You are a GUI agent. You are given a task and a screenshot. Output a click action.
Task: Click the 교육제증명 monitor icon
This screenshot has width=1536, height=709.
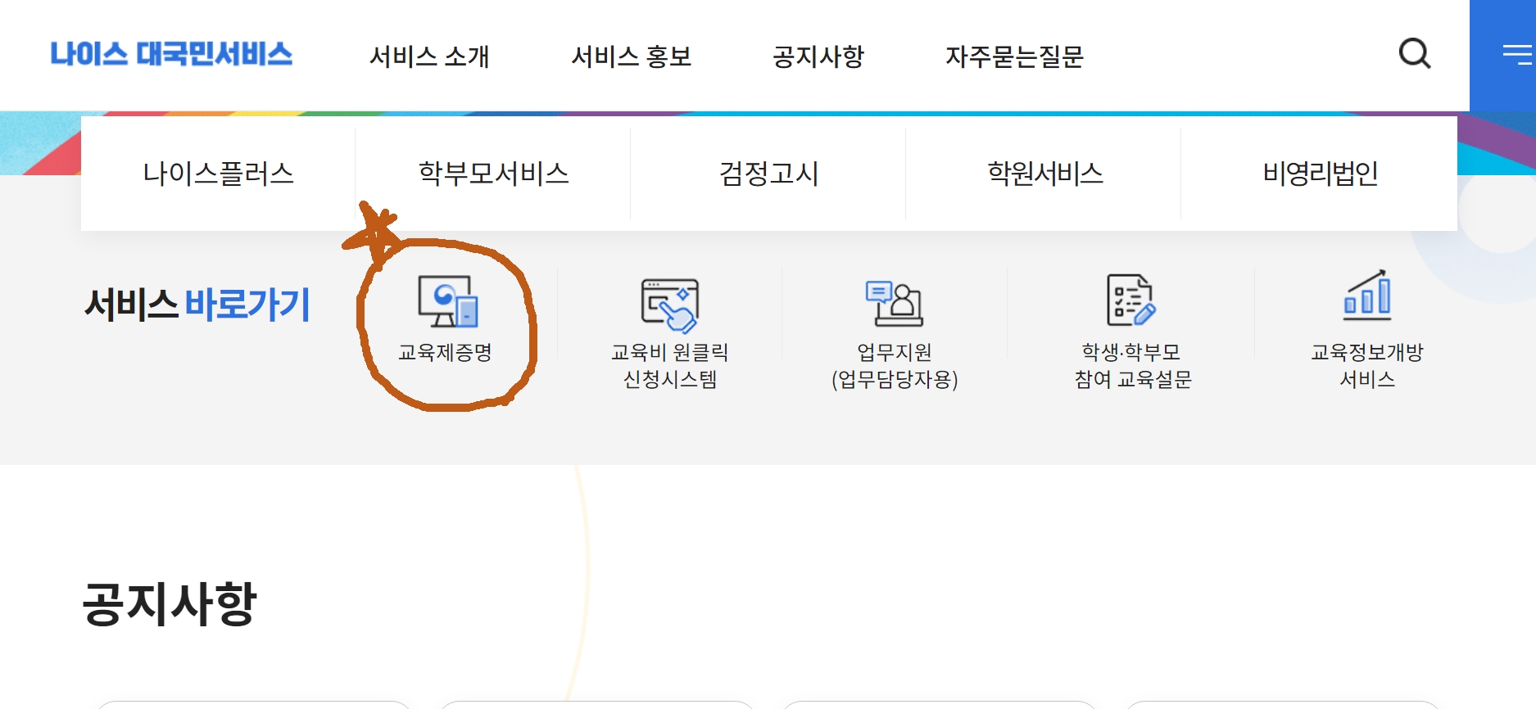[447, 302]
